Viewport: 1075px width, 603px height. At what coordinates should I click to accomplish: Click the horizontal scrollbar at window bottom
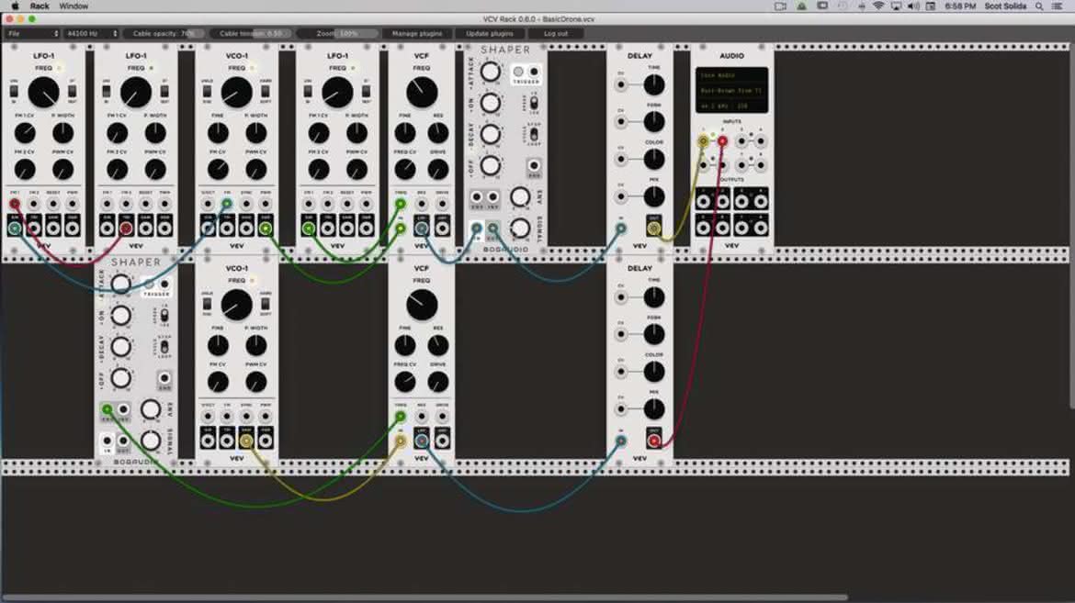[425, 598]
